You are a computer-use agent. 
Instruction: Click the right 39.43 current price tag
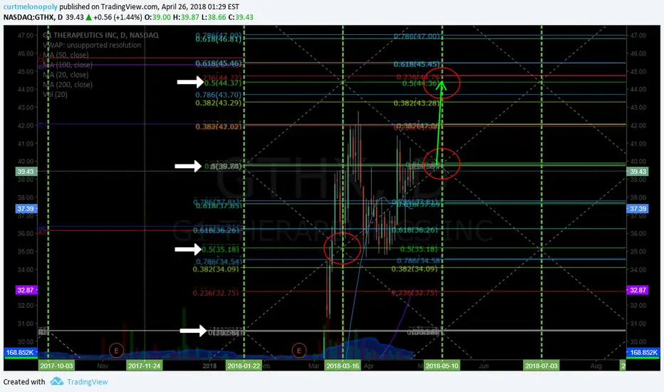[x=638, y=172]
